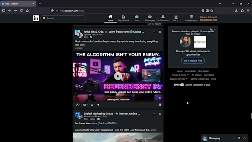The image size is (252, 142).
Task: Open the browser downloads icon
Action: click(236, 11)
